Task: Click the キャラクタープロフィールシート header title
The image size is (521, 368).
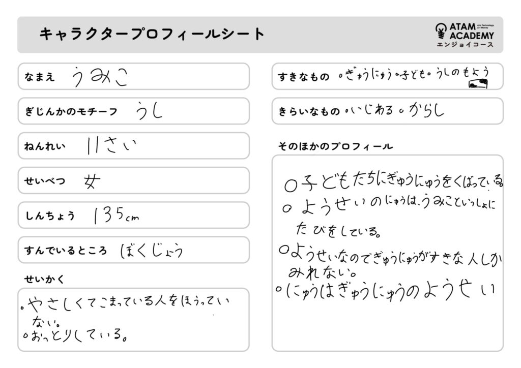Action: coord(152,35)
